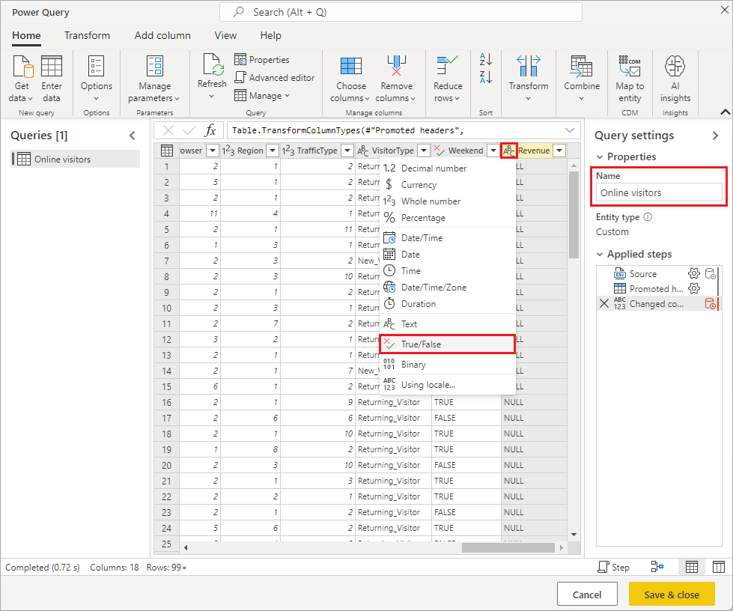Screen dimensions: 733x611
Task: Open the View tab
Action: [x=225, y=35]
